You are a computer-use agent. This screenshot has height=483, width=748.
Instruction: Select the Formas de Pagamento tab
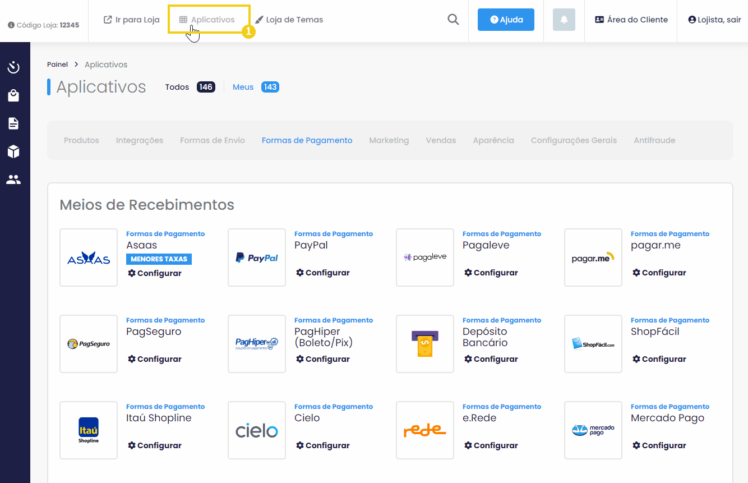307,140
